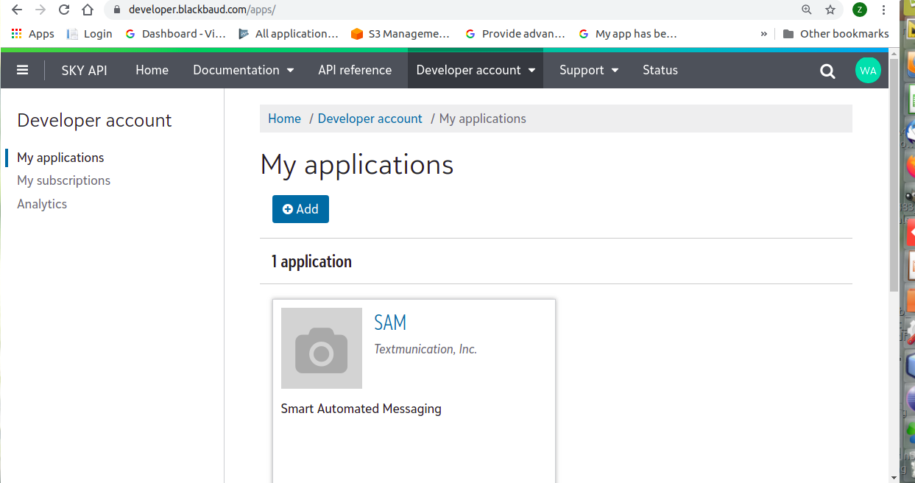Bookmark this page with the star icon
The image size is (915, 483).
[x=830, y=10]
